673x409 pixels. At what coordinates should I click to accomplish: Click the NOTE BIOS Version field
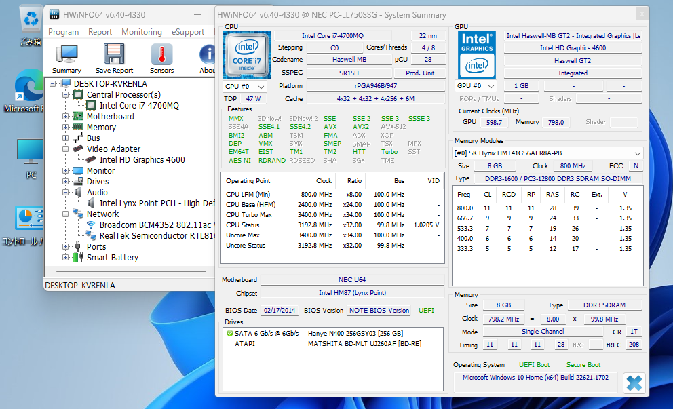379,310
